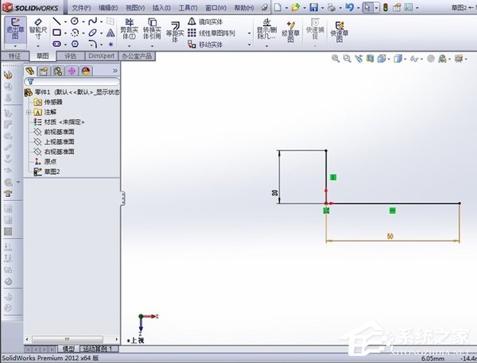Viewport: 477px width, 363px height.
Task: Click the New document icon
Action: [277, 7]
